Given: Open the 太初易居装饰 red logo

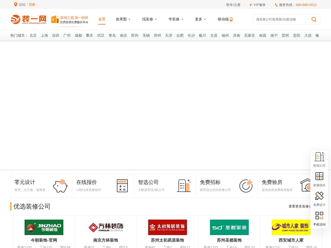Looking at the screenshot, I should point(168,227).
